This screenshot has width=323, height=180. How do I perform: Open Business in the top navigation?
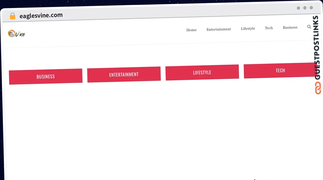click(x=290, y=27)
